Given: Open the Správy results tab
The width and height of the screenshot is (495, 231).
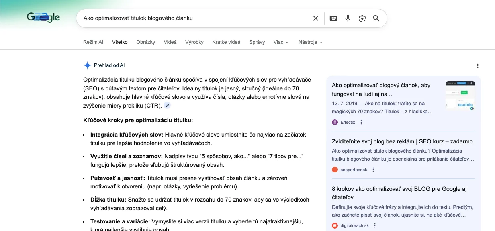Looking at the screenshot, I should point(257,42).
